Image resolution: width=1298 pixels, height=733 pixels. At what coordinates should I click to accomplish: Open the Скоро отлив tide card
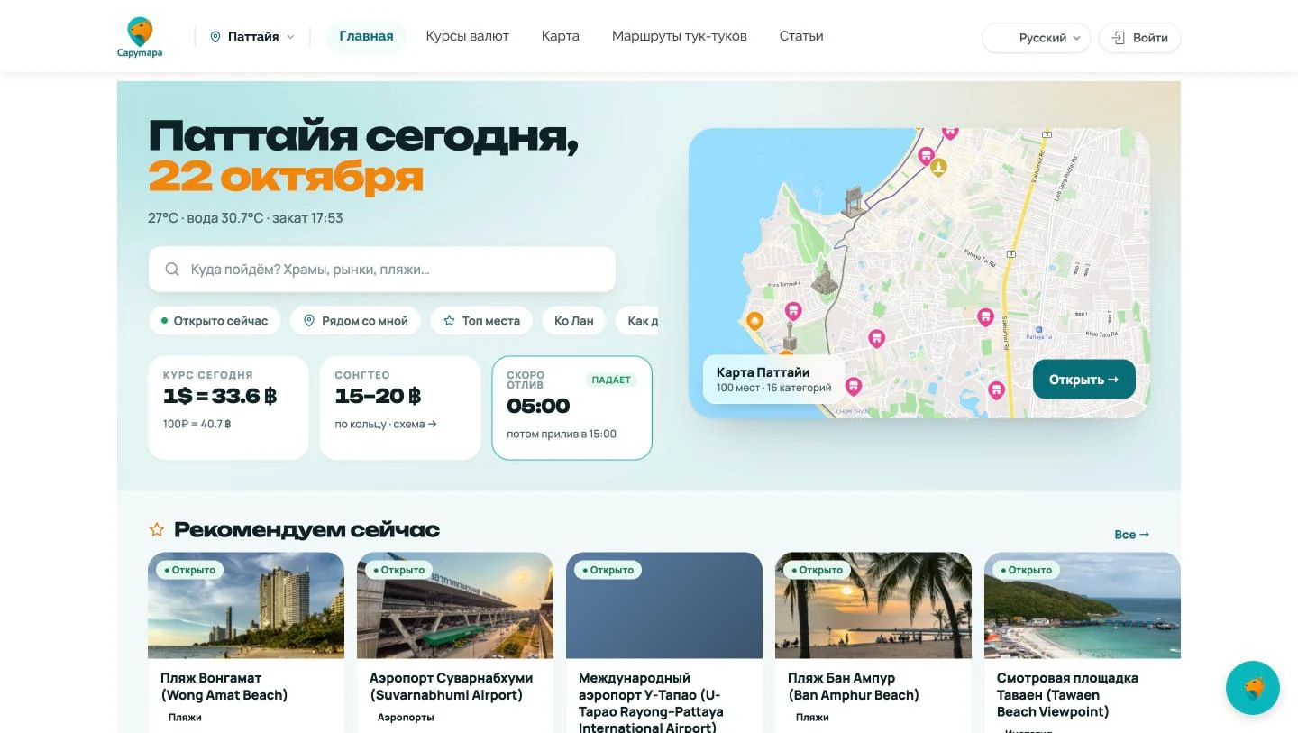click(x=572, y=408)
